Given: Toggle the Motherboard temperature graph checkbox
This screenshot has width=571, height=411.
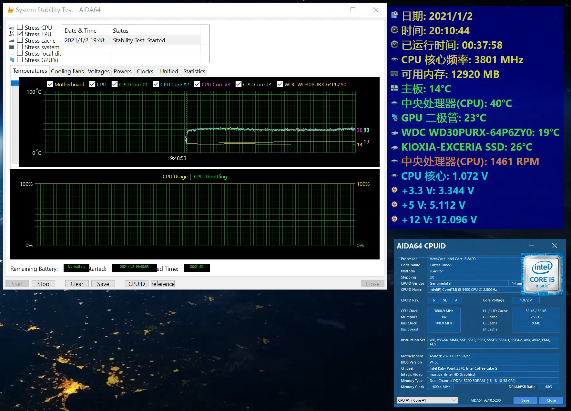Looking at the screenshot, I should 50,84.
